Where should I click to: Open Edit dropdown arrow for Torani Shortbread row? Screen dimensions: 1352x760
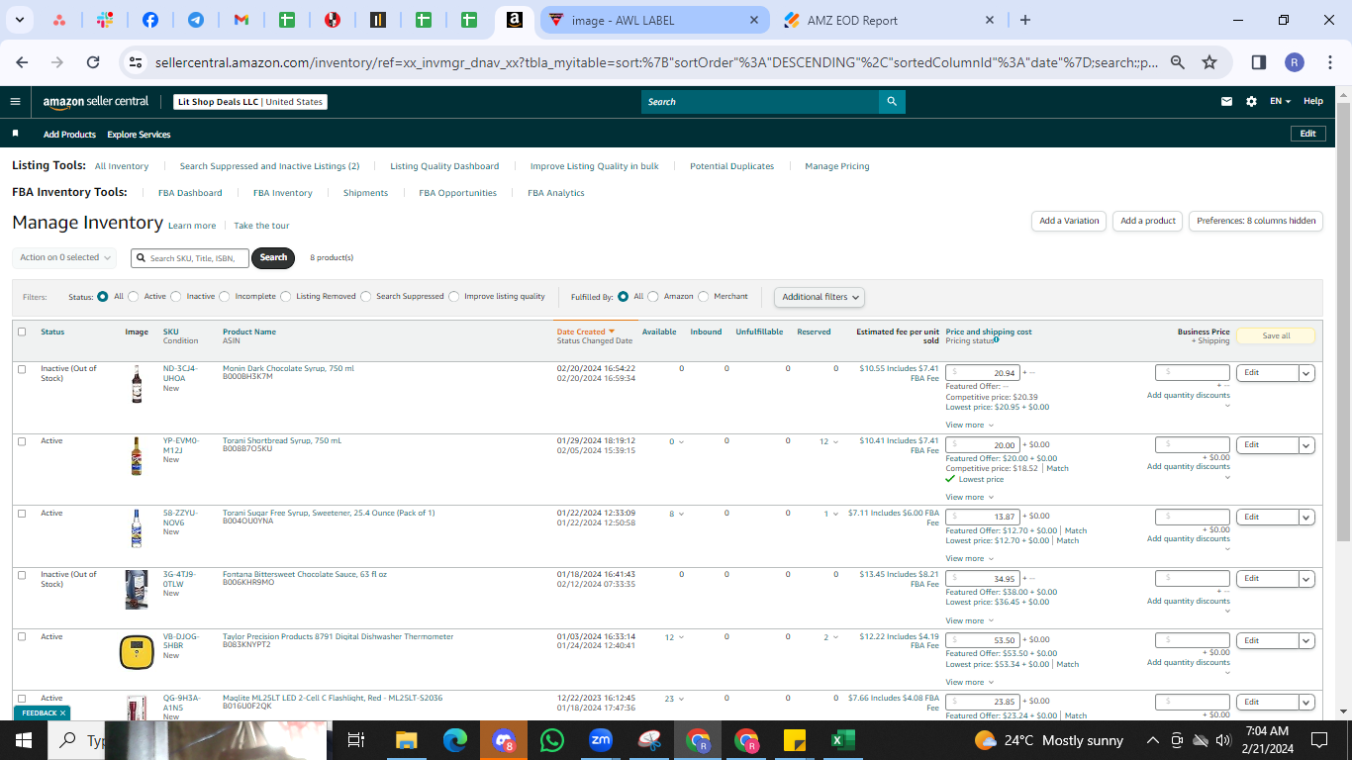[x=1306, y=445]
